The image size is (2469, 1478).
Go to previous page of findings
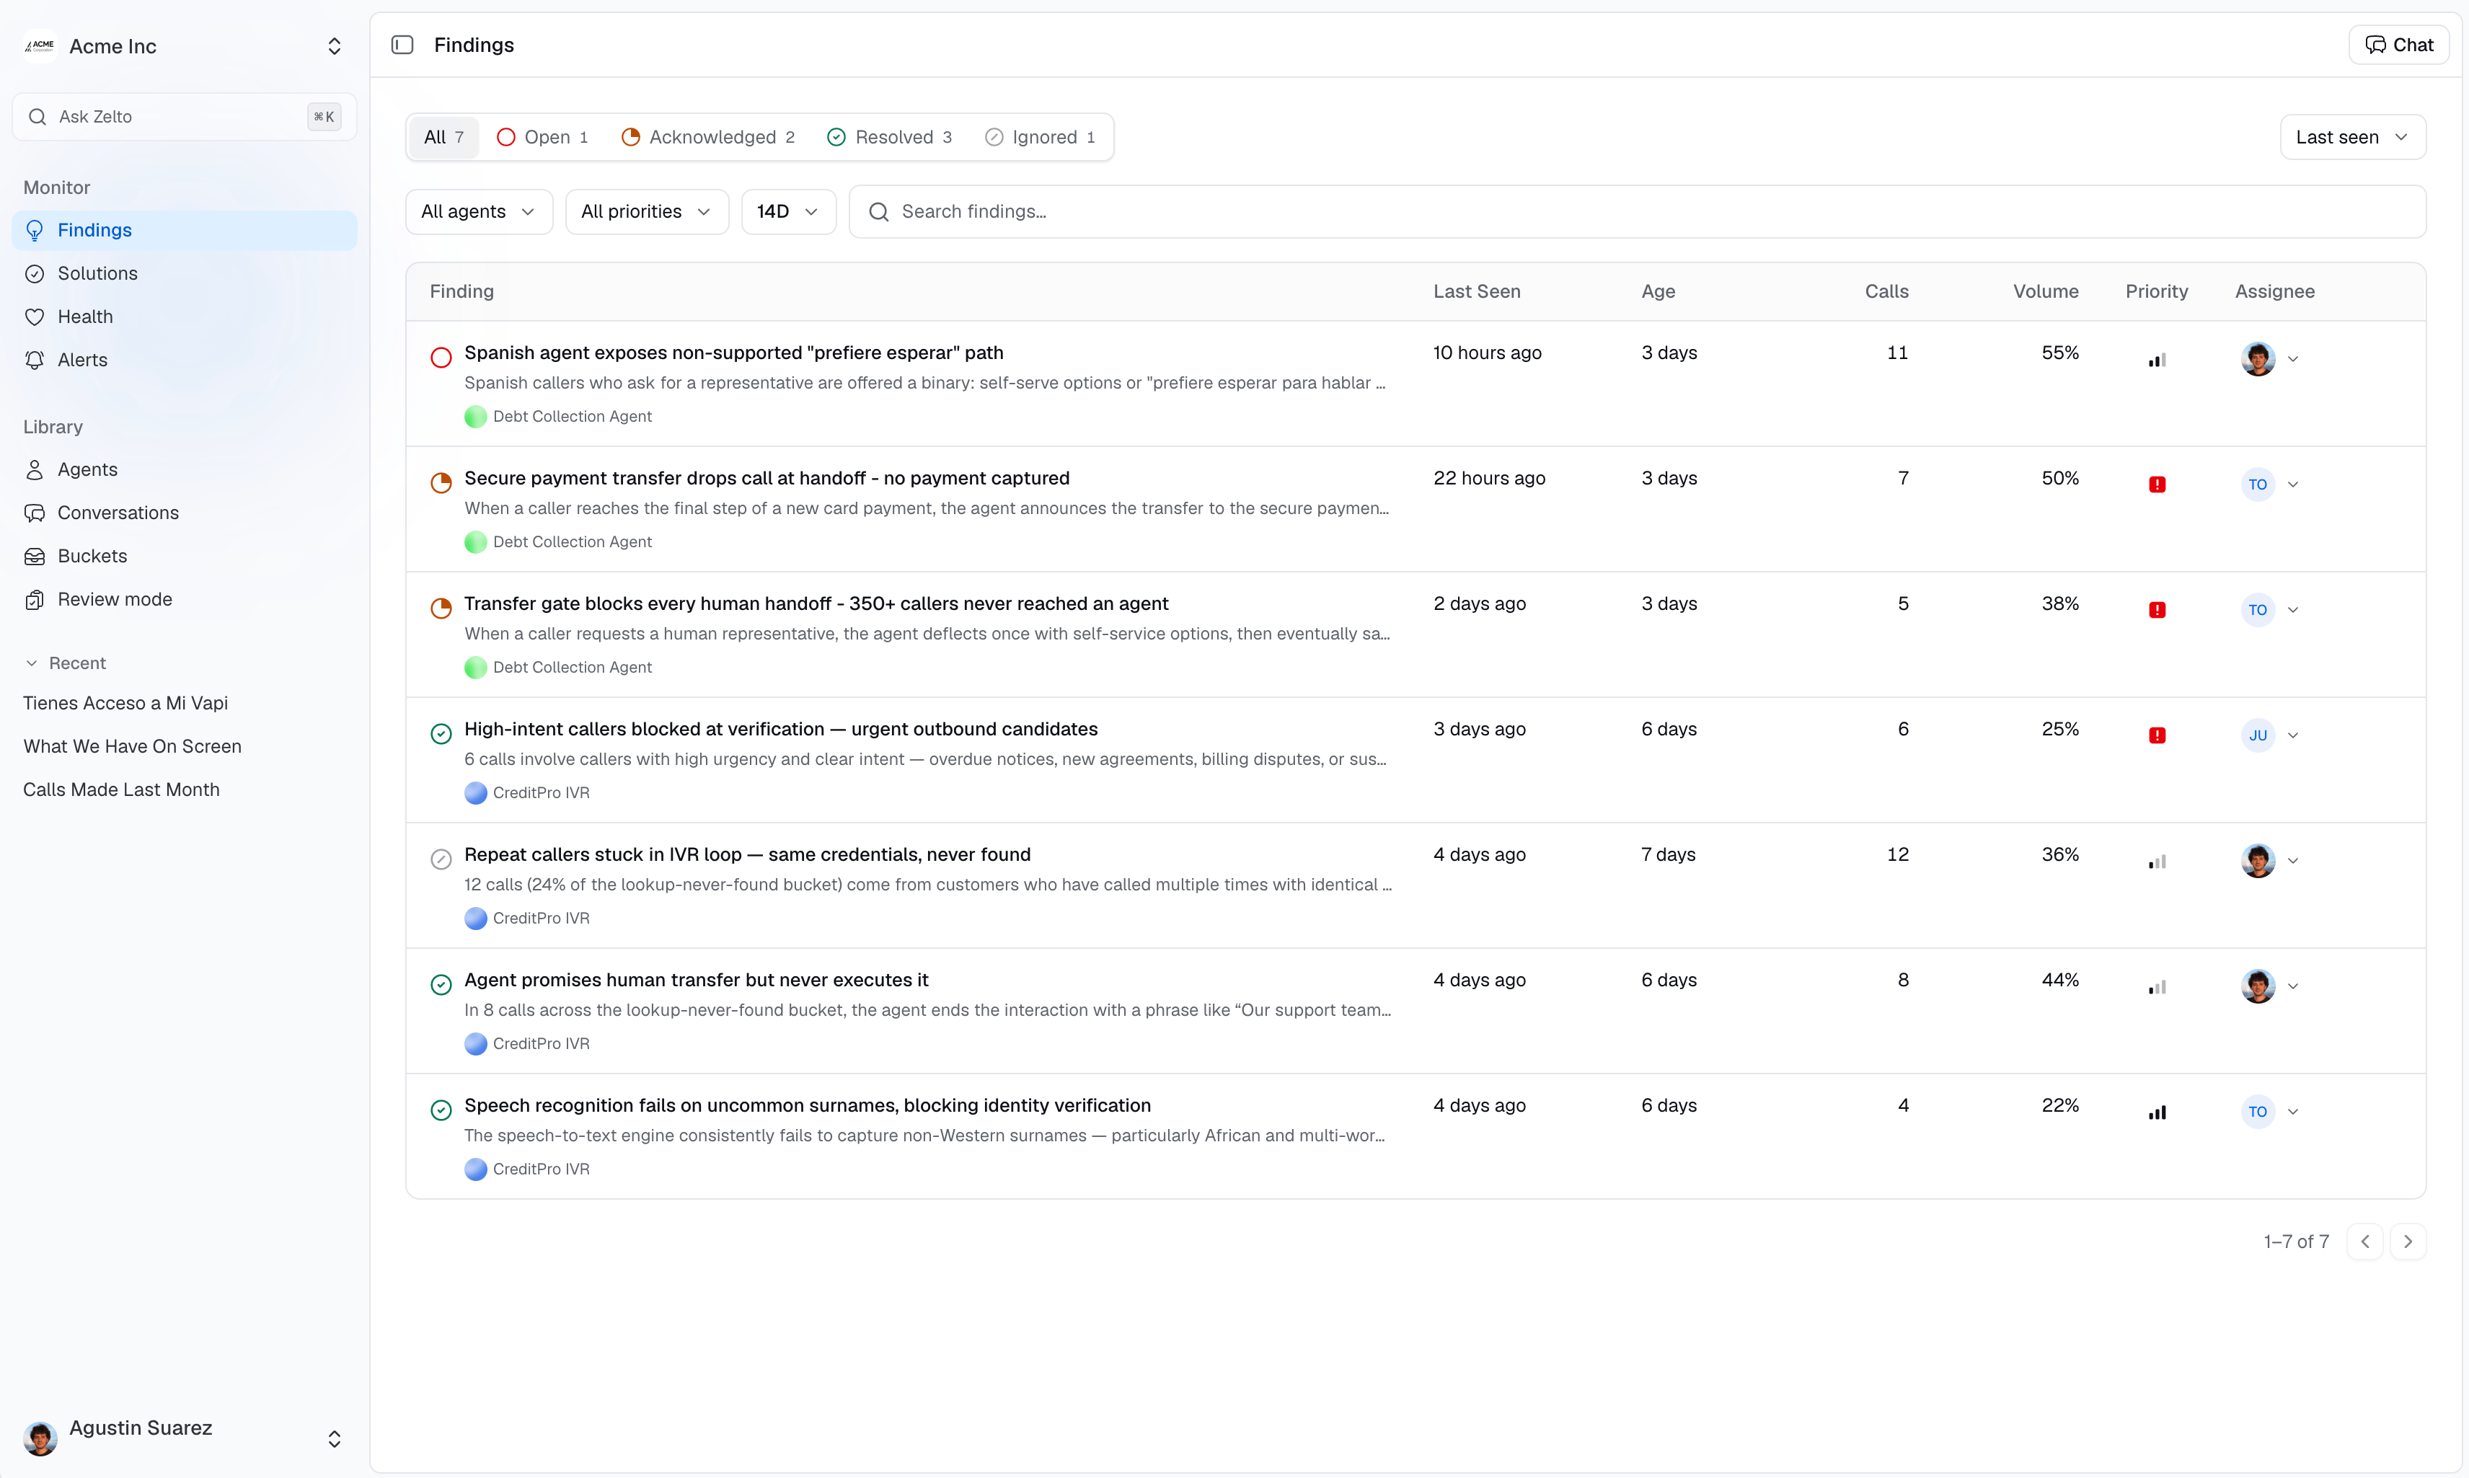pyautogui.click(x=2364, y=1242)
